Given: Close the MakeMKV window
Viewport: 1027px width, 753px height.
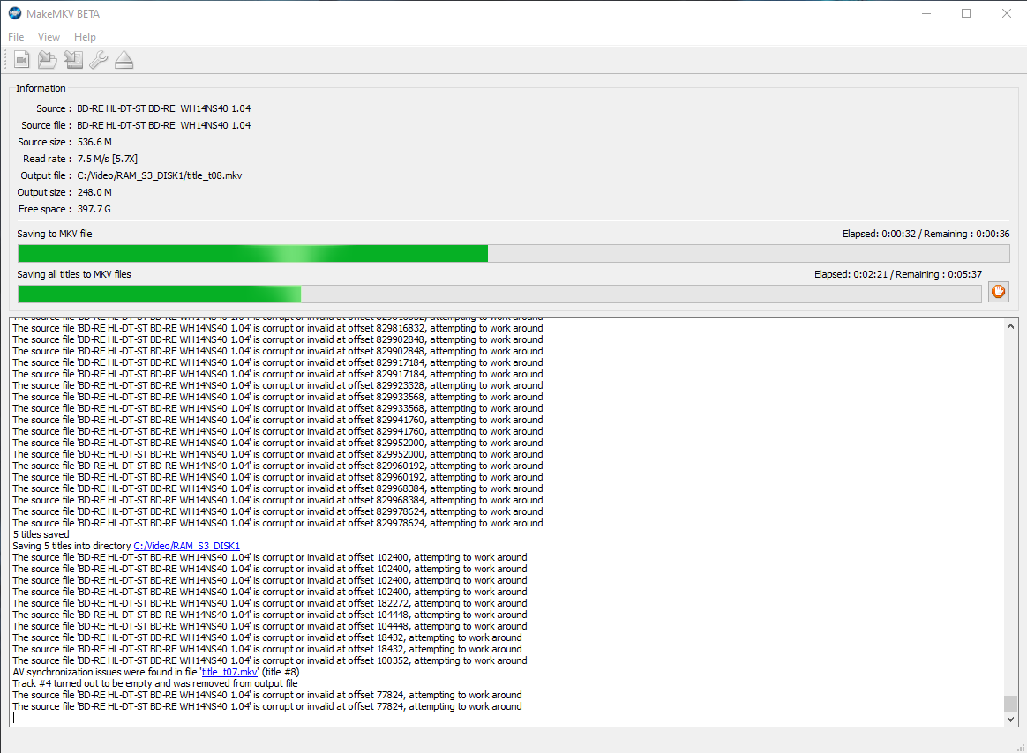Looking at the screenshot, I should click(x=1007, y=13).
